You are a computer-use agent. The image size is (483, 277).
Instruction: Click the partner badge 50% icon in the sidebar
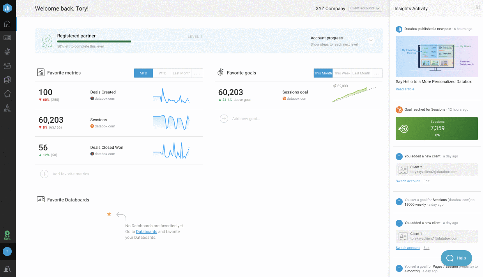pos(7,235)
